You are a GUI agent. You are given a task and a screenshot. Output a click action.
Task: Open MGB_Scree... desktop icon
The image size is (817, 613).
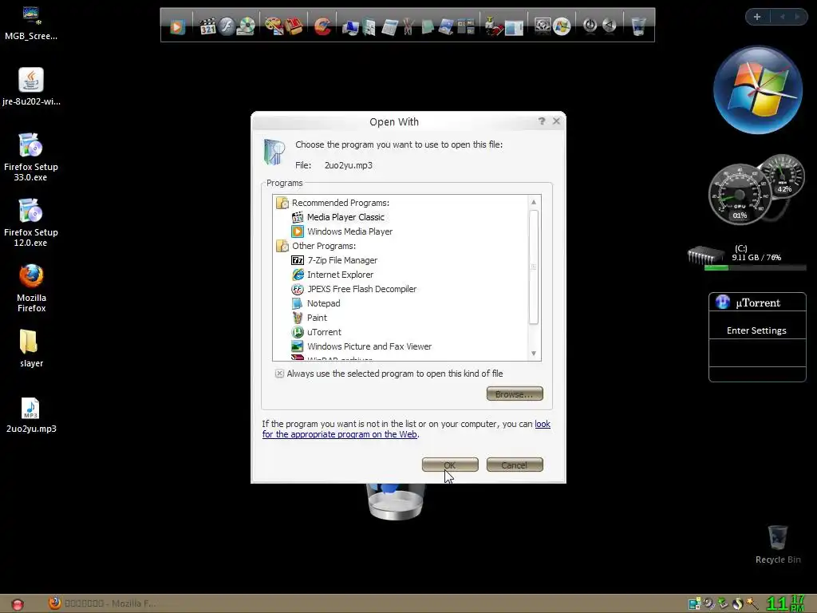coord(31,23)
